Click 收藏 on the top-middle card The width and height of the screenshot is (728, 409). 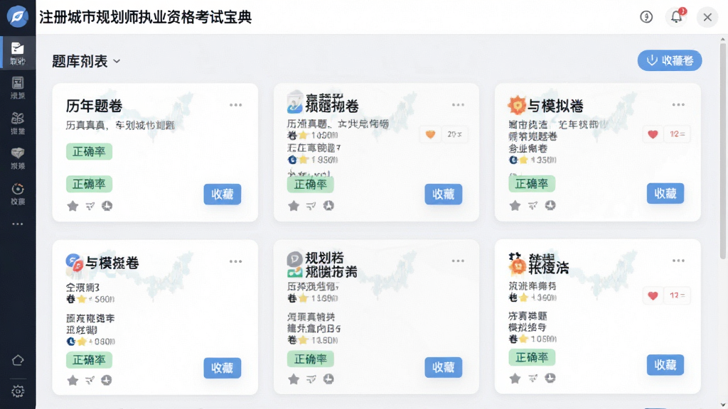point(444,195)
